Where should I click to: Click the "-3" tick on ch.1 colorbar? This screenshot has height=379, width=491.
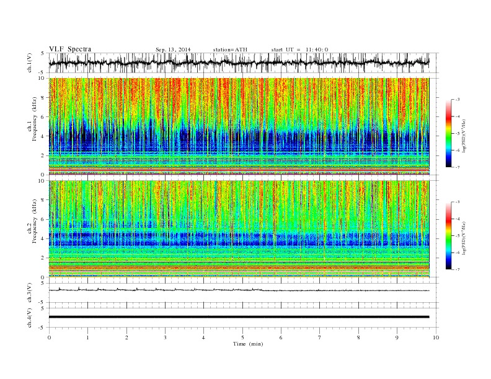tap(458, 100)
